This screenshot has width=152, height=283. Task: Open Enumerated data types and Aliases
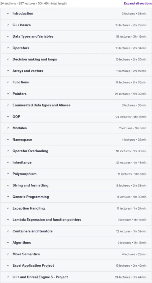[76, 105]
